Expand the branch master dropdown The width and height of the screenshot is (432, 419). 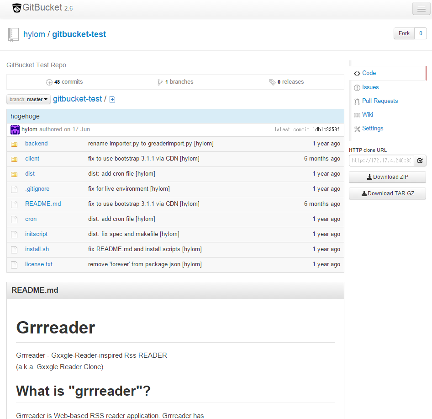pyautogui.click(x=29, y=99)
